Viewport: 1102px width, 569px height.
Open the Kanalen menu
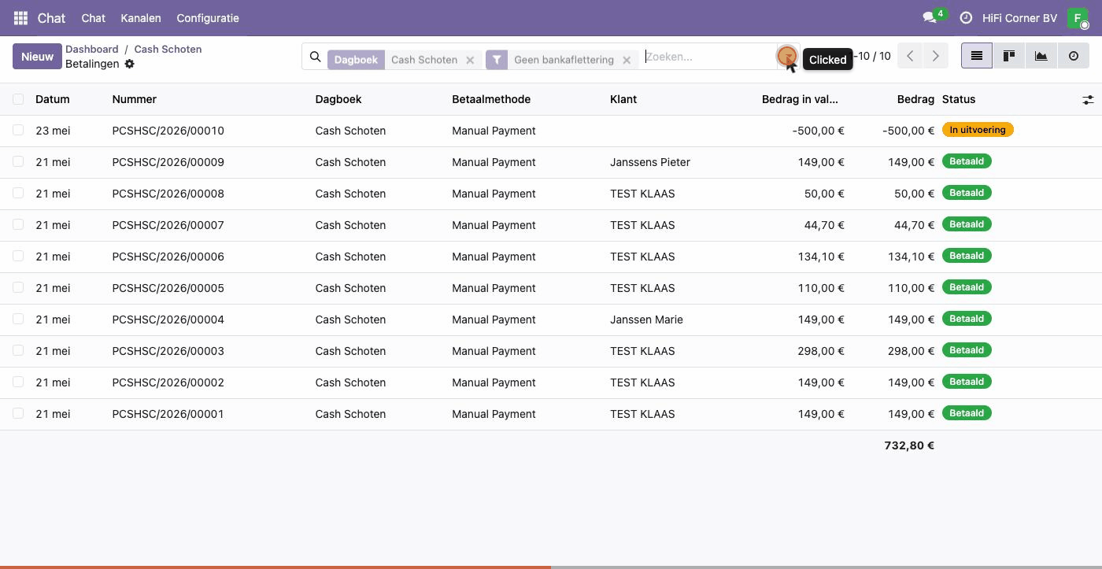click(x=141, y=18)
